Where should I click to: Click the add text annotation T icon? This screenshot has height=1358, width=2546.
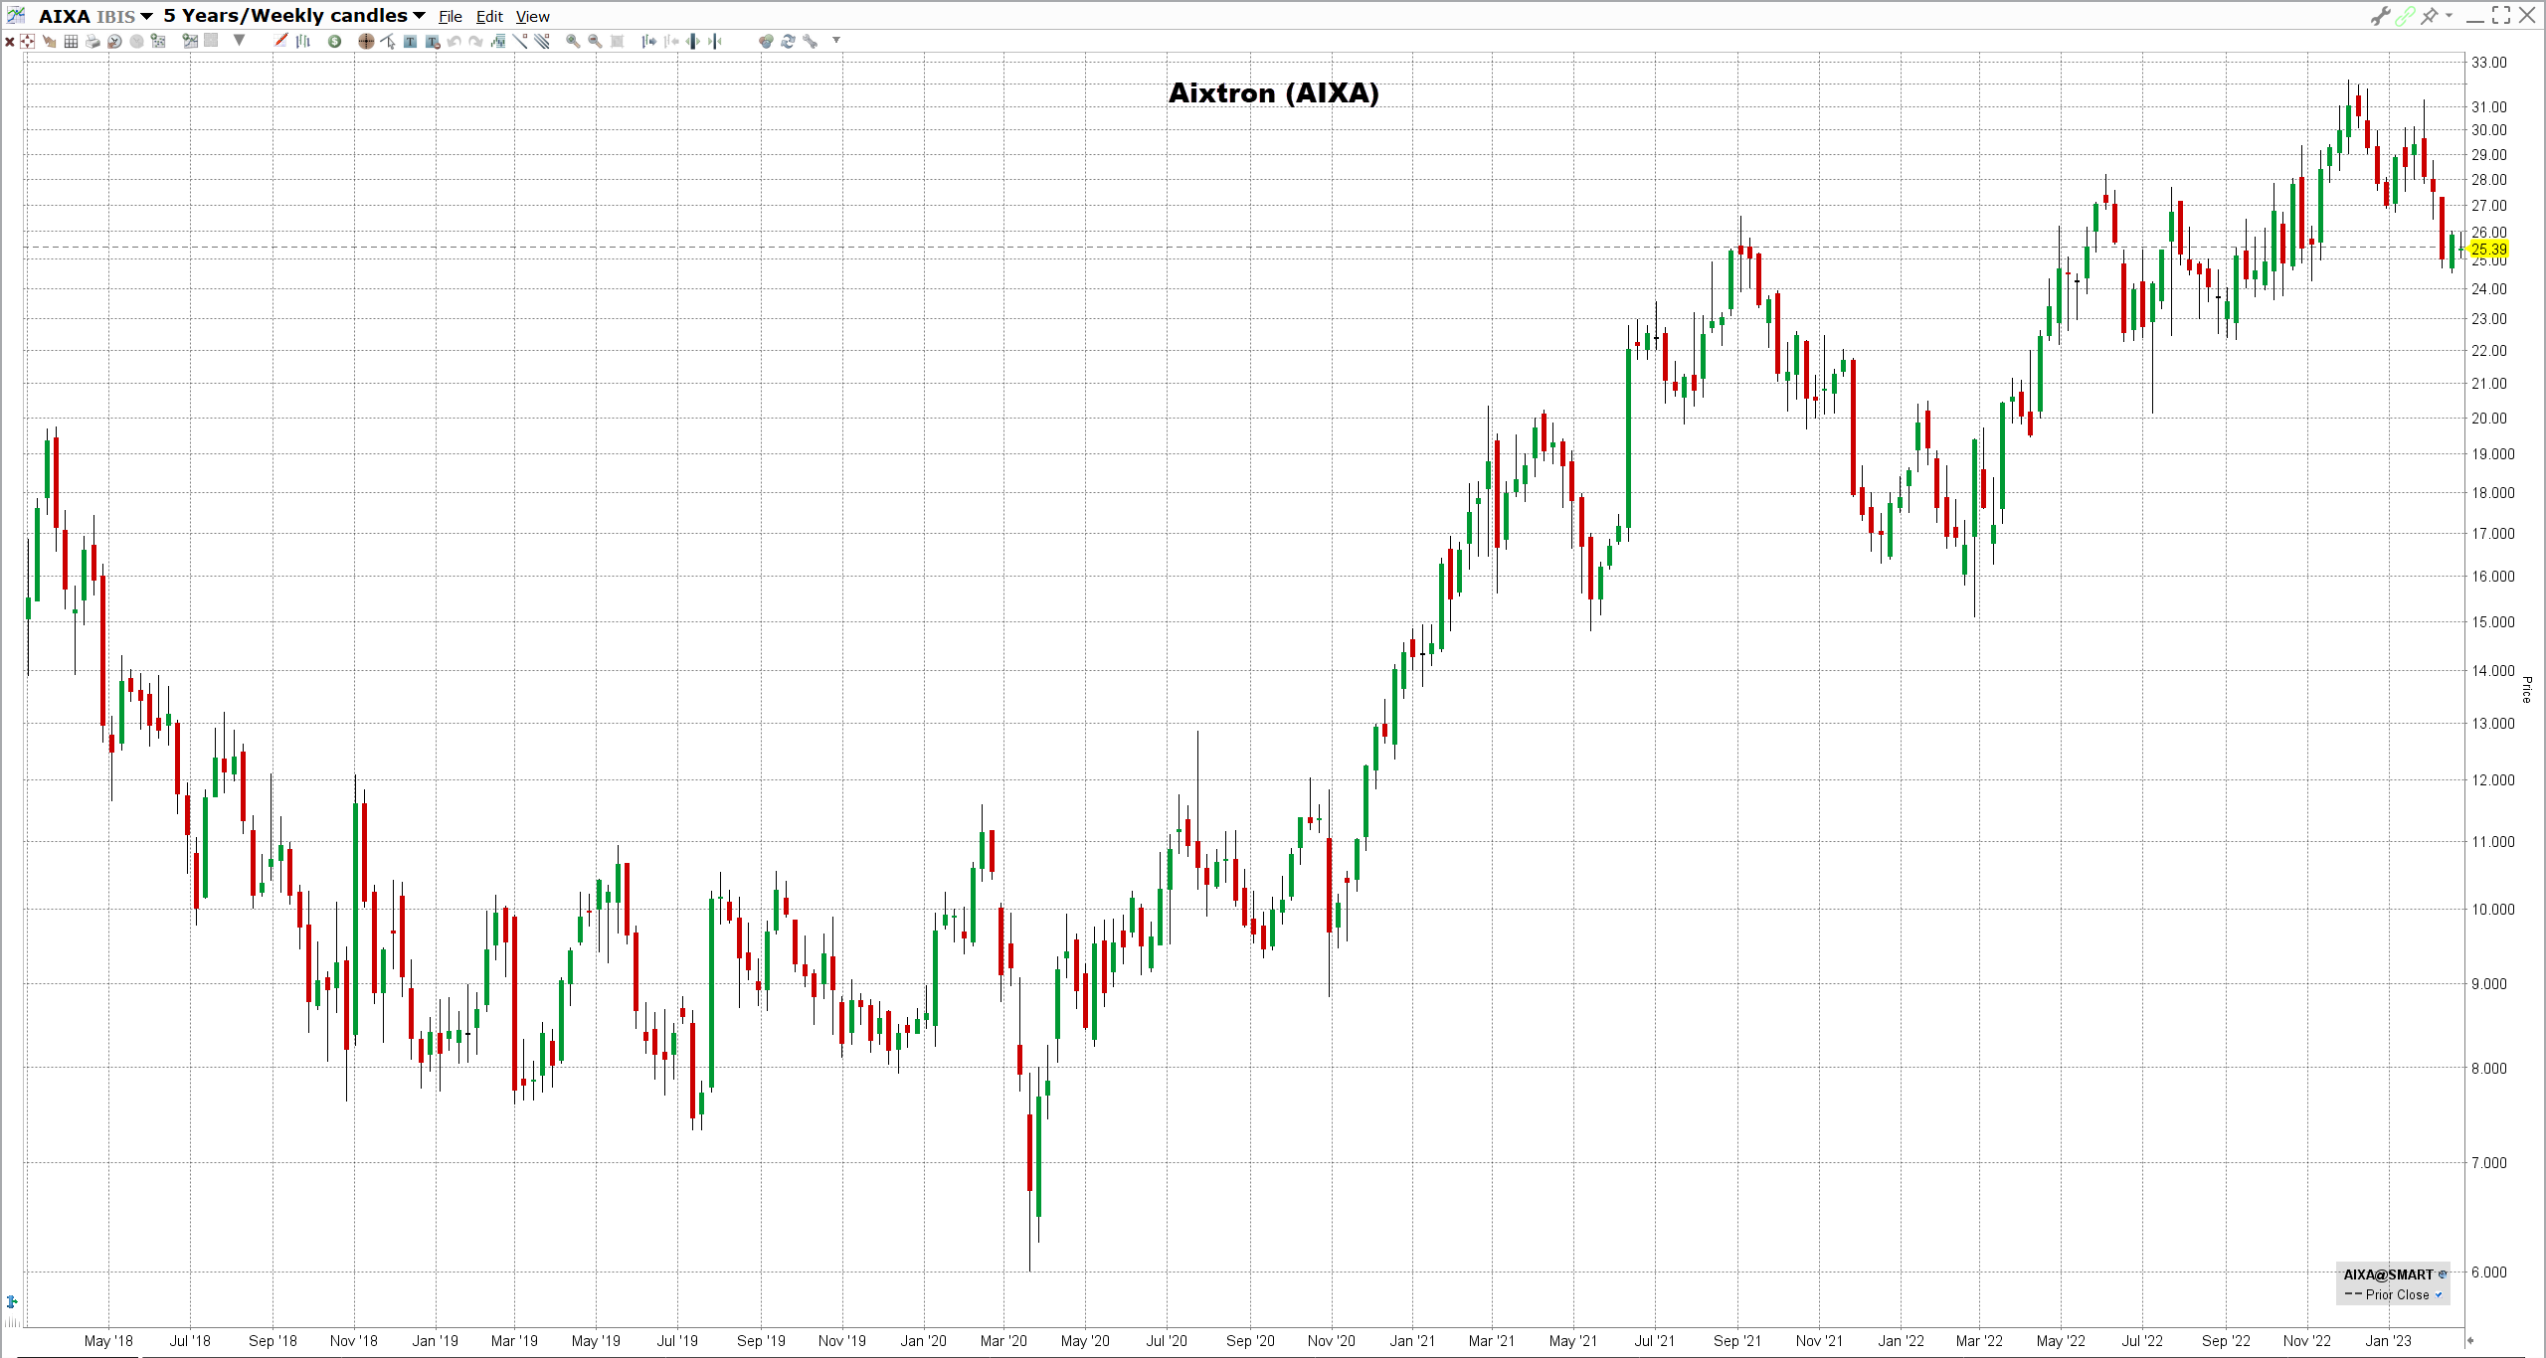[x=410, y=42]
